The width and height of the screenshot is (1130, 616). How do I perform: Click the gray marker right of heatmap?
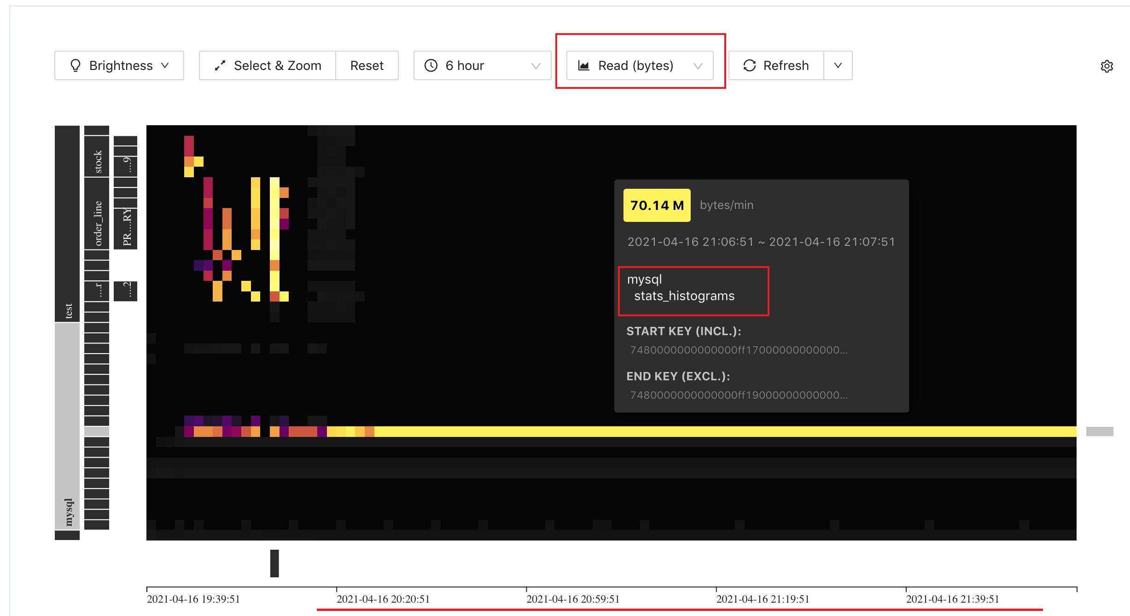pyautogui.click(x=1099, y=431)
